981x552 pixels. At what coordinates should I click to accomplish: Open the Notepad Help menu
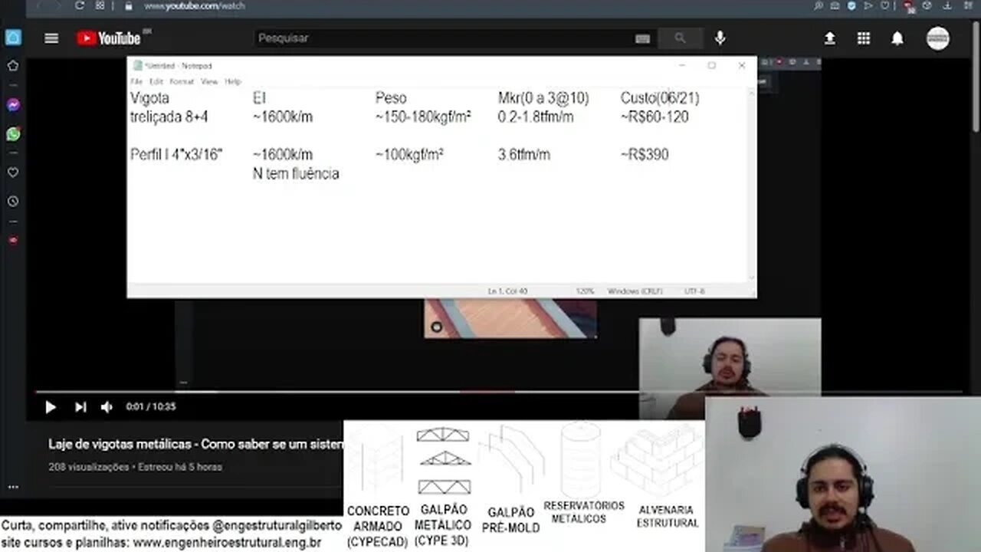(233, 81)
